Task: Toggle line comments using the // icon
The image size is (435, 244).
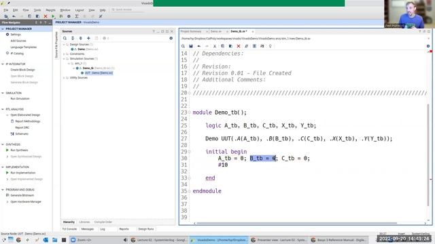Action: (x=246, y=46)
